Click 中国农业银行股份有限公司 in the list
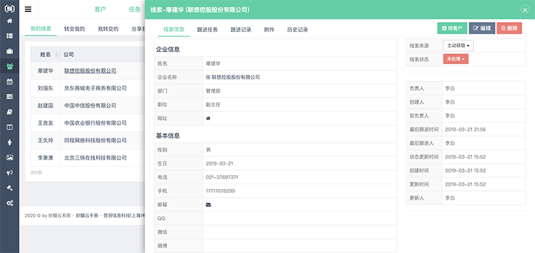The width and height of the screenshot is (535, 253). 96,123
